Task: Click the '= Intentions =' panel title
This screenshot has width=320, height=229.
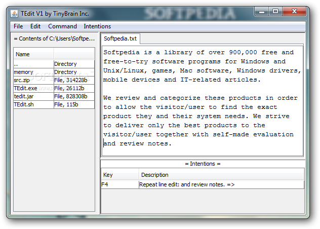Action: pyautogui.click(x=203, y=164)
